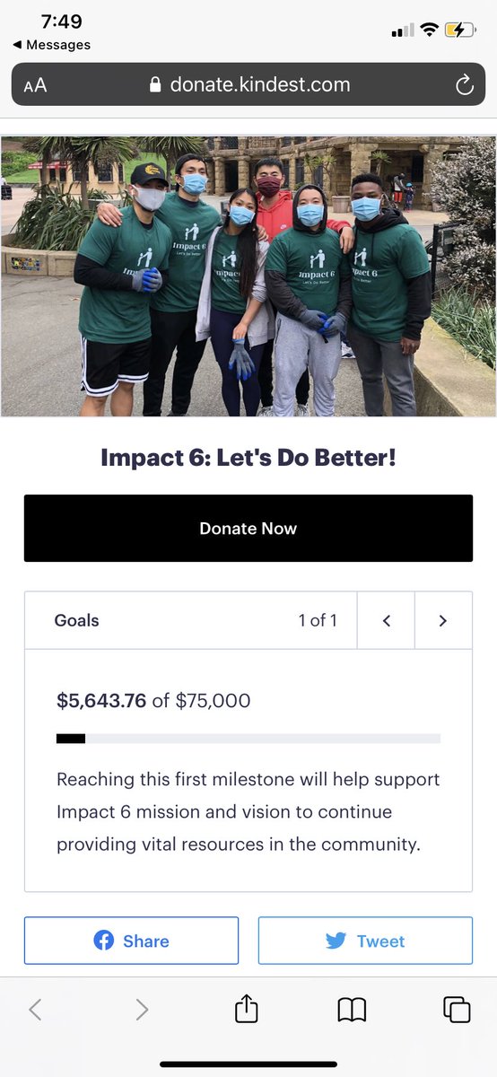Open the Safari share sheet icon
The image size is (497, 1077).
(x=247, y=1010)
